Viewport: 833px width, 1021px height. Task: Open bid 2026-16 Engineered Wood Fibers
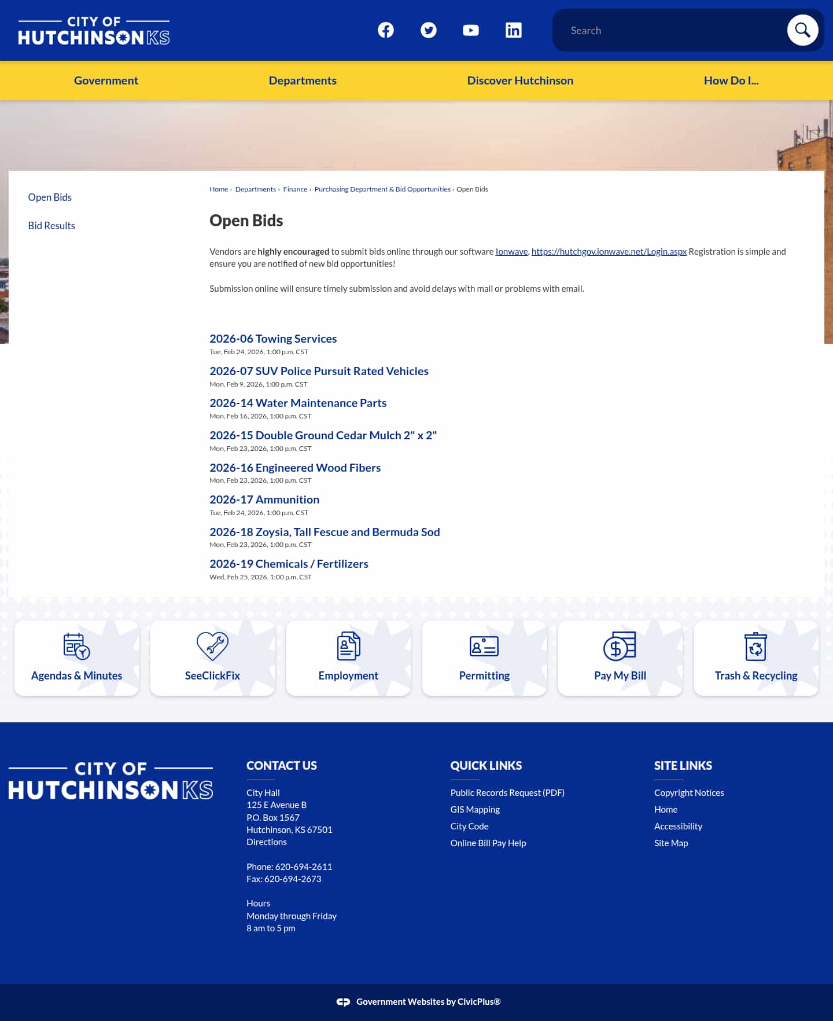(295, 468)
